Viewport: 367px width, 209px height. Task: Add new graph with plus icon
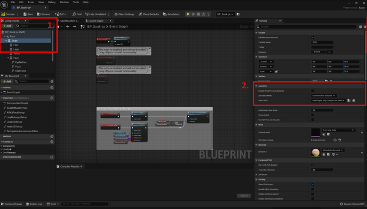[52, 87]
